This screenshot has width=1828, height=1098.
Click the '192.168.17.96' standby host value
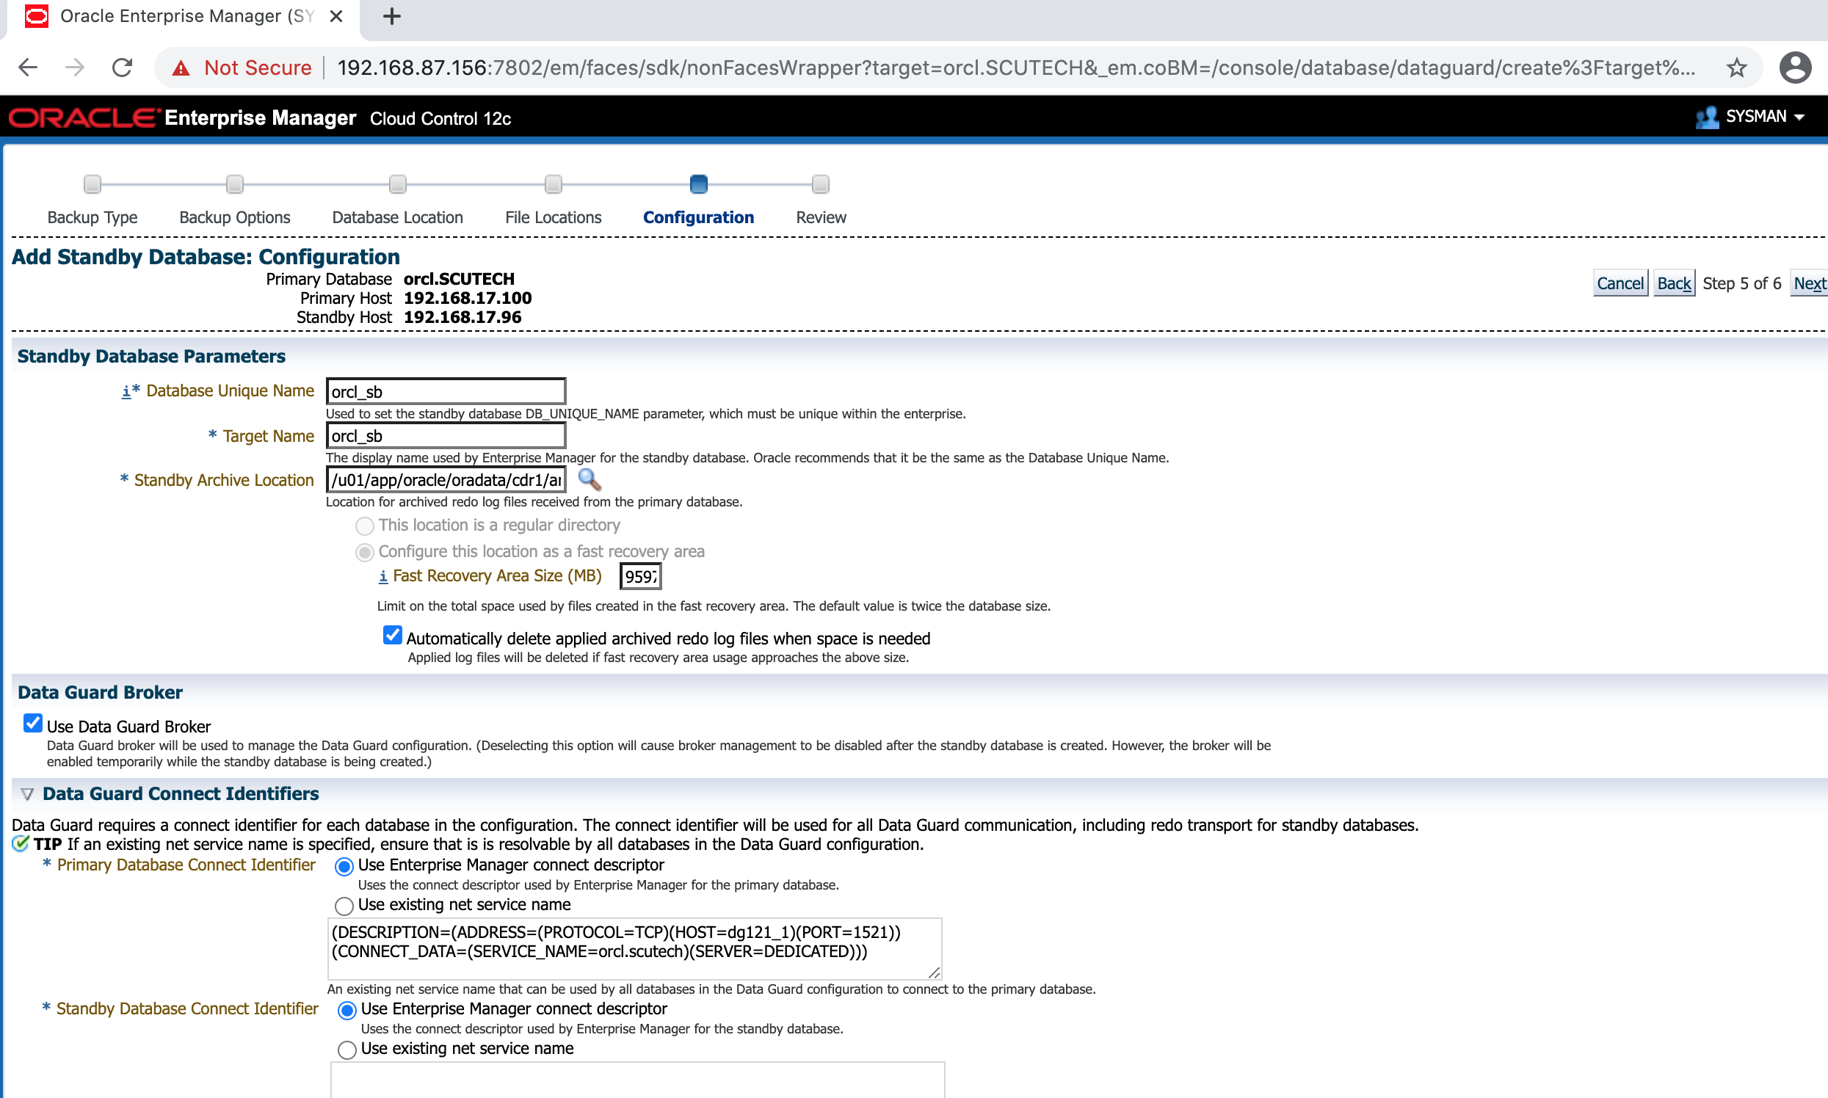point(463,318)
